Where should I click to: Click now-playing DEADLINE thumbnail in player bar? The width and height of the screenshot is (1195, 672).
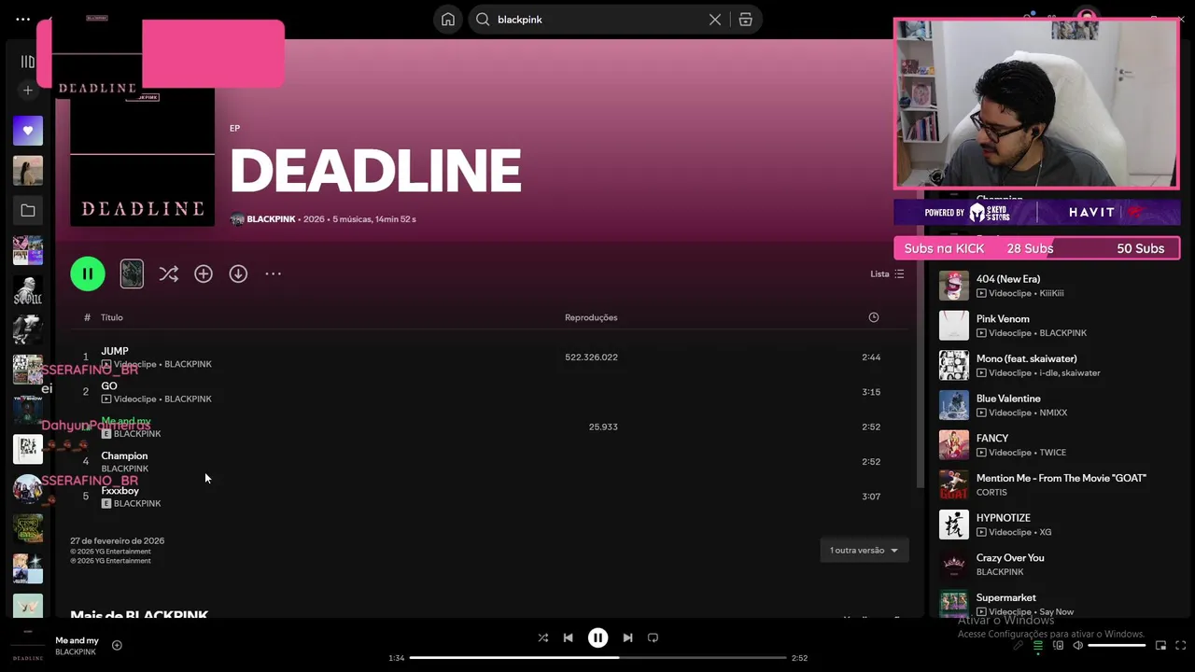coord(28,645)
